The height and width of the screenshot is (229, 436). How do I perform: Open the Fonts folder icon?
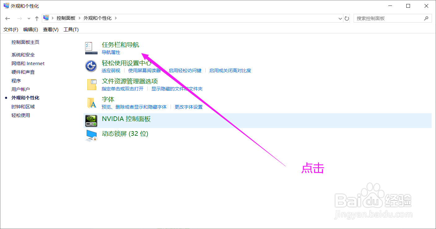coord(92,103)
